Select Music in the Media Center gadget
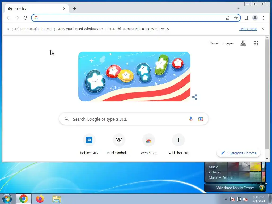Viewport: 272px width, 204px height. click(x=213, y=167)
